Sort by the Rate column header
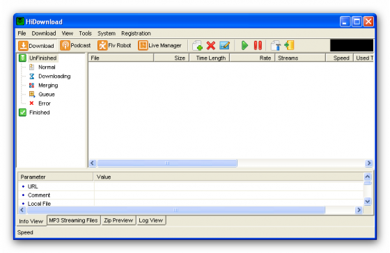This screenshot has height=253, width=390. tap(252, 58)
